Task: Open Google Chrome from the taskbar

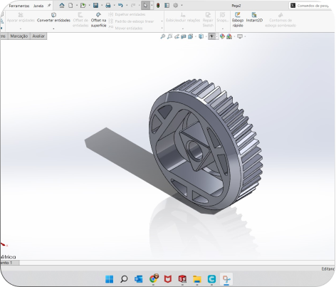Action: pos(153,278)
